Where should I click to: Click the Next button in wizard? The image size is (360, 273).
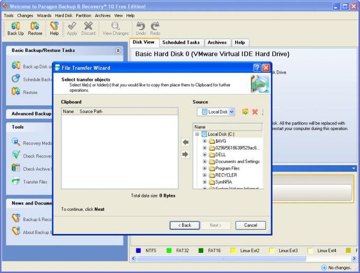click(215, 225)
